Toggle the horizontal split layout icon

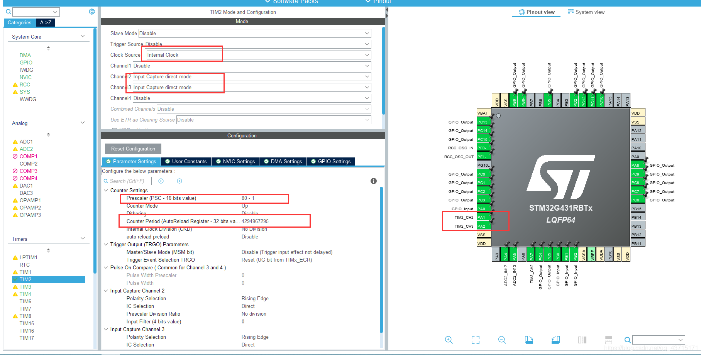609,340
